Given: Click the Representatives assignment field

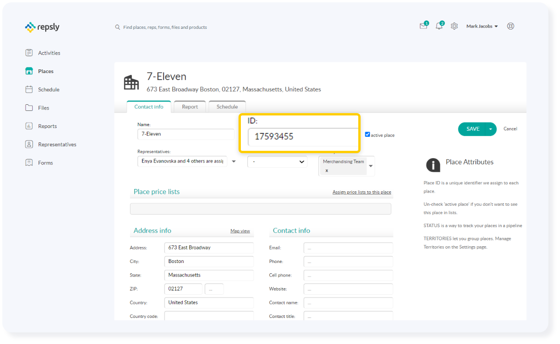Looking at the screenshot, I should pyautogui.click(x=182, y=161).
